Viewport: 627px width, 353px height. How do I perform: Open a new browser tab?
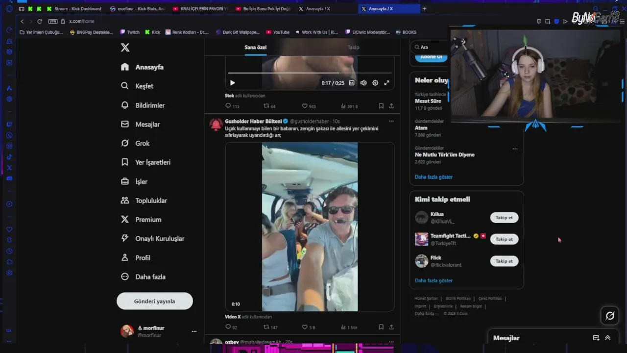click(x=424, y=9)
